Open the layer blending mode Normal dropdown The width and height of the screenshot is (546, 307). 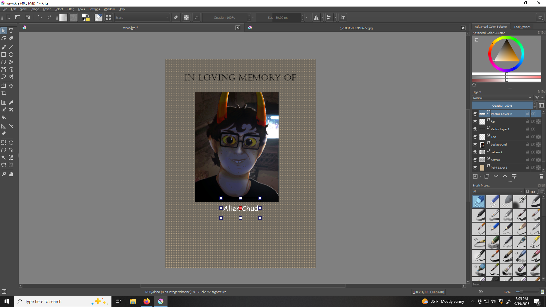502,98
